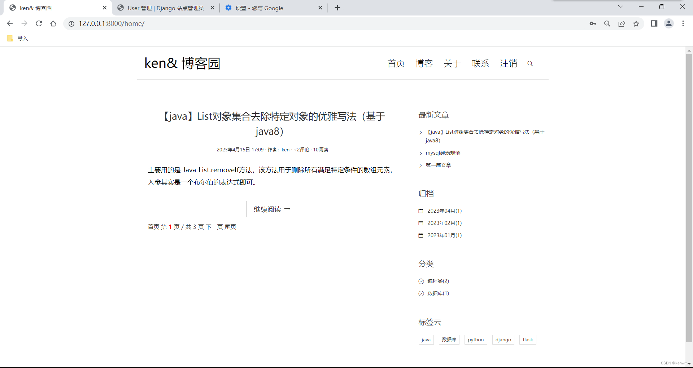The width and height of the screenshot is (693, 368).
Task: Open the Chrome profile avatar
Action: pyautogui.click(x=669, y=23)
